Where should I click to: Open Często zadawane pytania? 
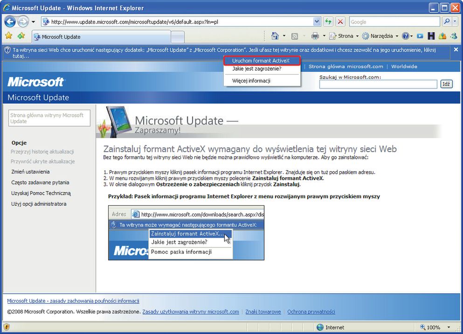[x=40, y=182]
